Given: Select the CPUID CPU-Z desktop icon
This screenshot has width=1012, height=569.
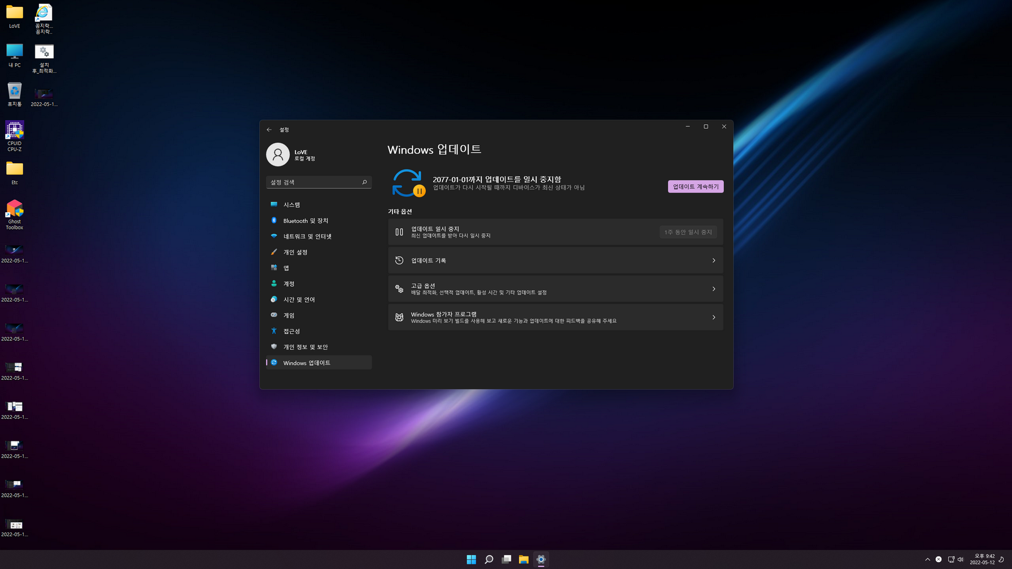Looking at the screenshot, I should pos(15,136).
